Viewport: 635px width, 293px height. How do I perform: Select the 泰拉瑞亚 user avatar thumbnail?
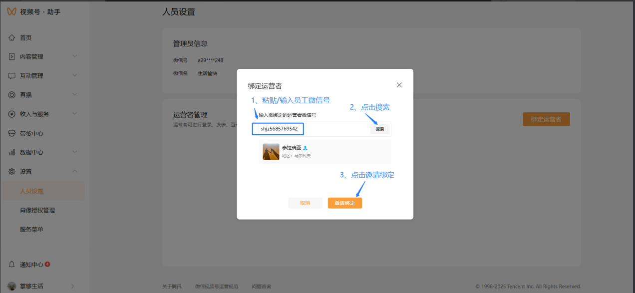click(271, 152)
